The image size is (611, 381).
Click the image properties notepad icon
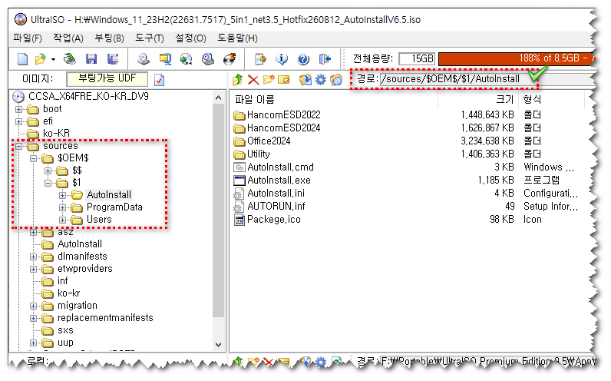pos(260,59)
